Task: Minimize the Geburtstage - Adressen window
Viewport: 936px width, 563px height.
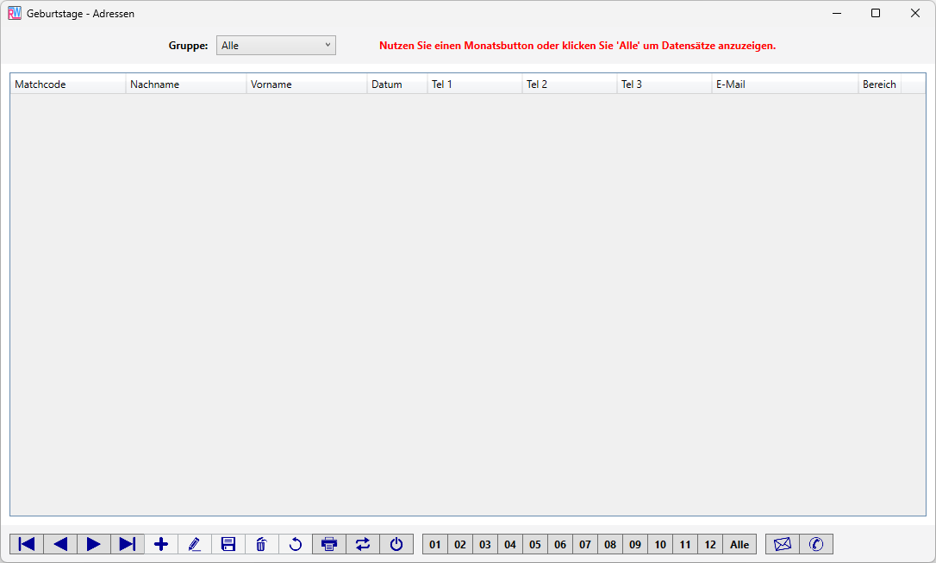Action: point(837,13)
